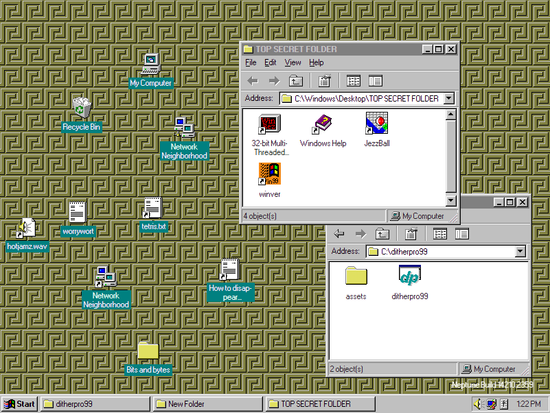Click the volume speaker tray icon
The height and width of the screenshot is (413, 550).
[478, 404]
